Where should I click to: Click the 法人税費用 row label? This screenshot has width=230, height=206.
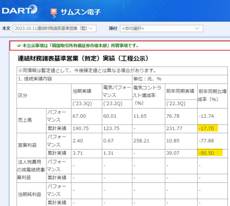31,170
